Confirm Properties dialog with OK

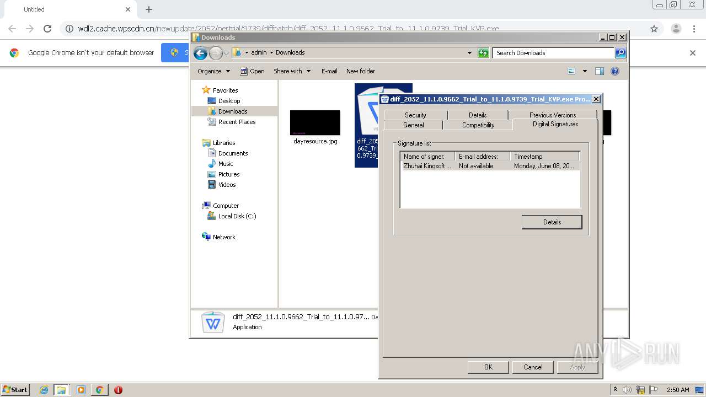[488, 367]
